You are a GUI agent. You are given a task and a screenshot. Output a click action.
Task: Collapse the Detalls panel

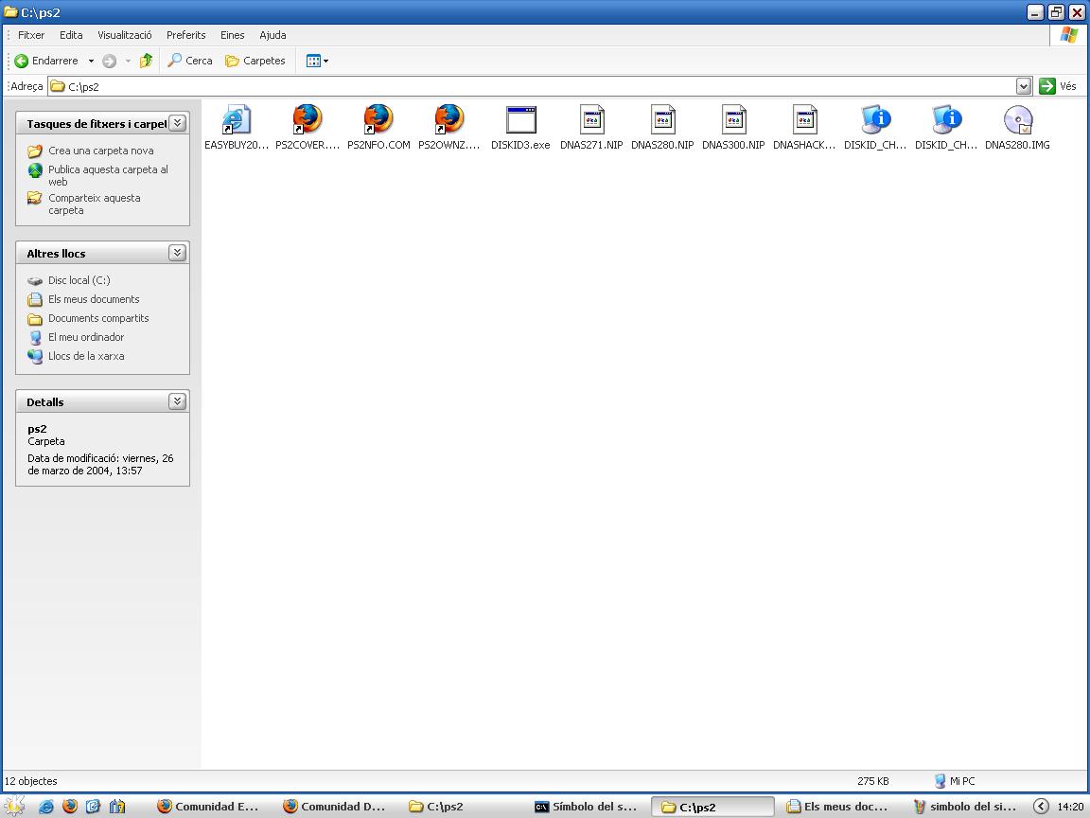[177, 401]
